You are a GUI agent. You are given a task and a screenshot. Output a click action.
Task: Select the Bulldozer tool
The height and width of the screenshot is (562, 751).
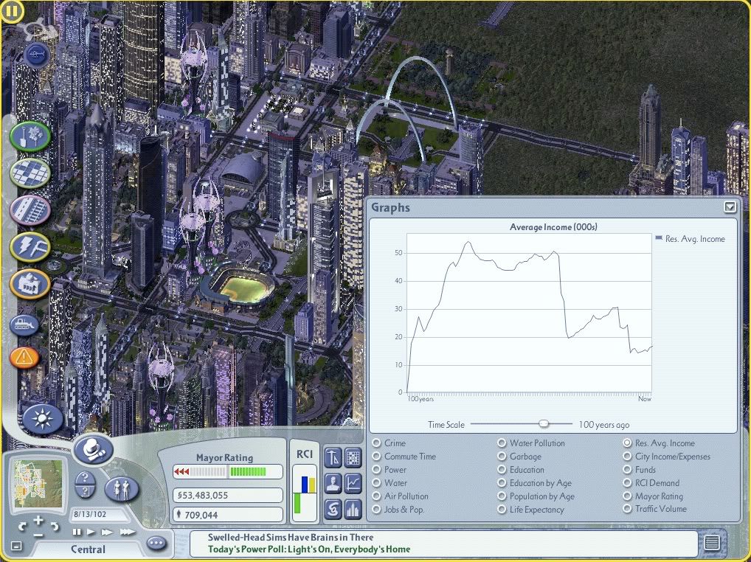(24, 325)
